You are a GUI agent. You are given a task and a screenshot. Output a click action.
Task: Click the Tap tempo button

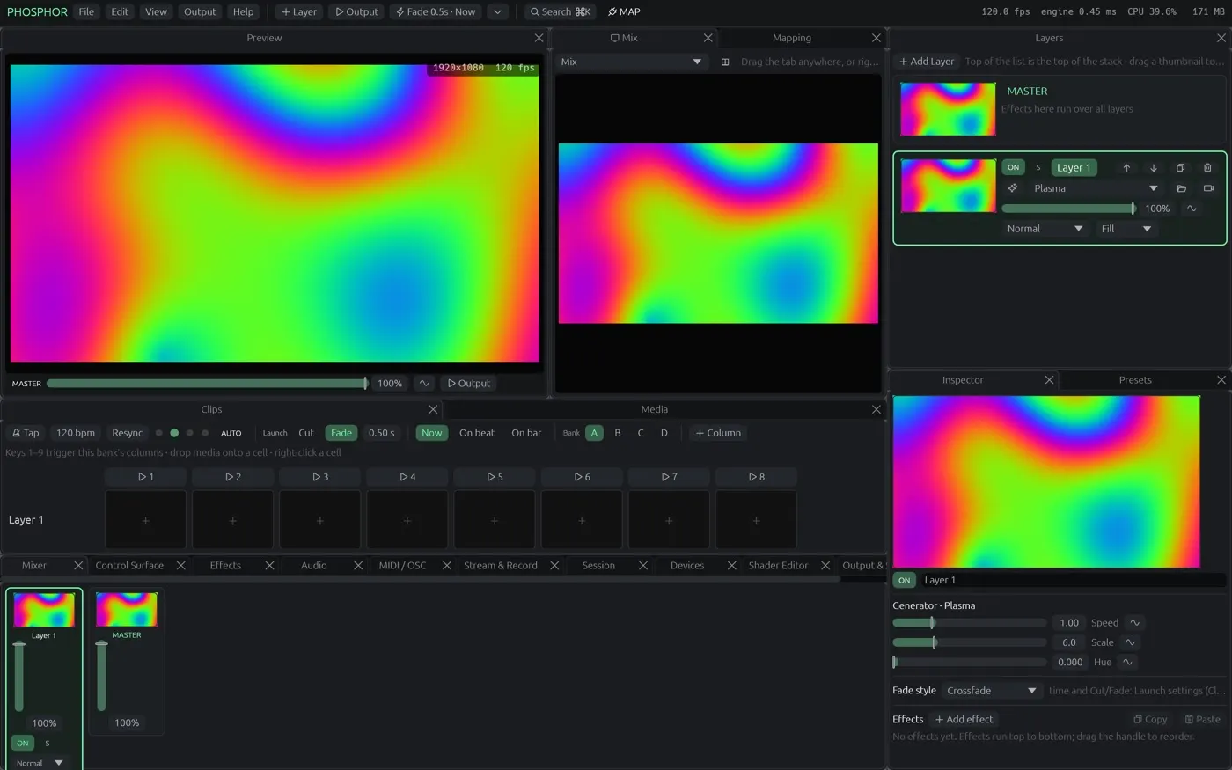25,433
